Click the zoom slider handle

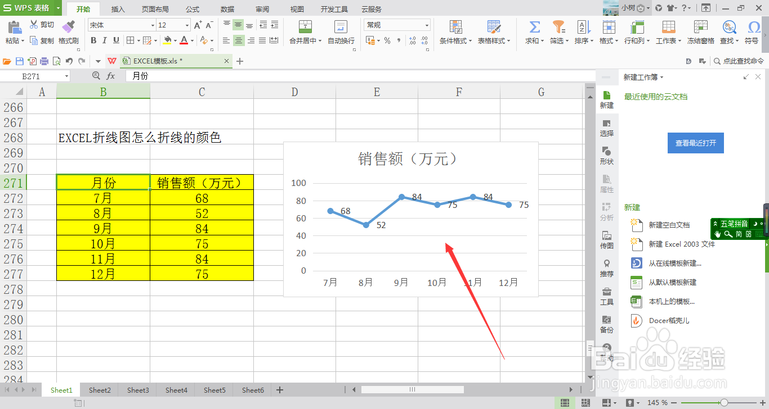click(724, 403)
